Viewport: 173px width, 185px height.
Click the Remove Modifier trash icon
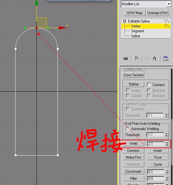[154, 58]
